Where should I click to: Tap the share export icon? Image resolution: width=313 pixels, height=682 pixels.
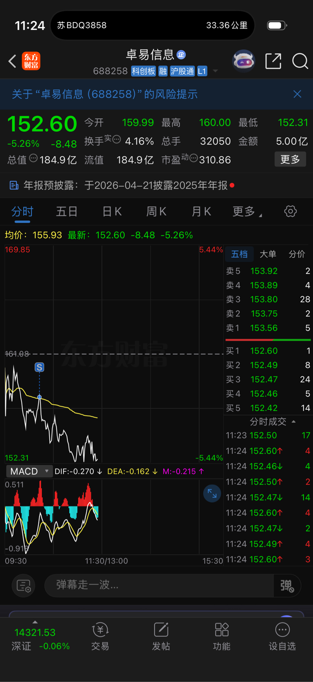tap(273, 61)
